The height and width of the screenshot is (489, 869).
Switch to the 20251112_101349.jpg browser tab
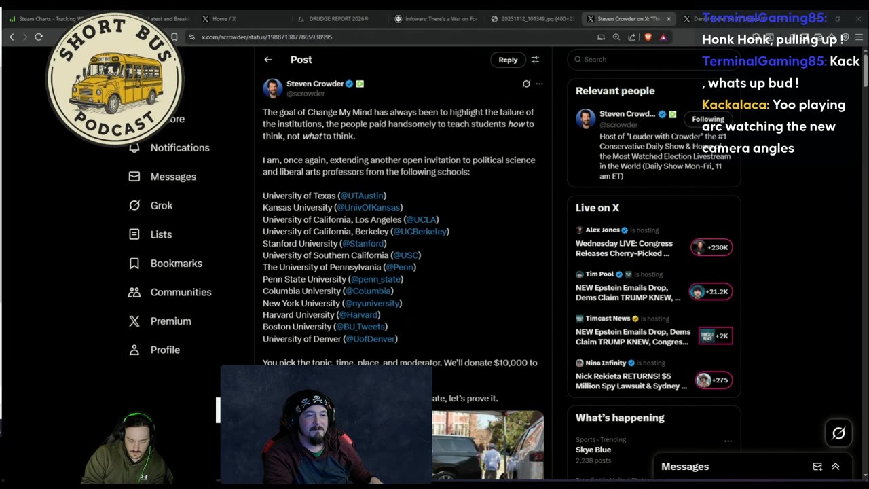click(532, 19)
